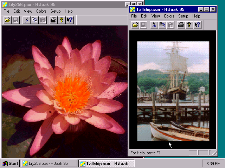This screenshot has height=168, width=225.
Task: Open Setup menu in Lily256 window
Action: [x=56, y=11]
